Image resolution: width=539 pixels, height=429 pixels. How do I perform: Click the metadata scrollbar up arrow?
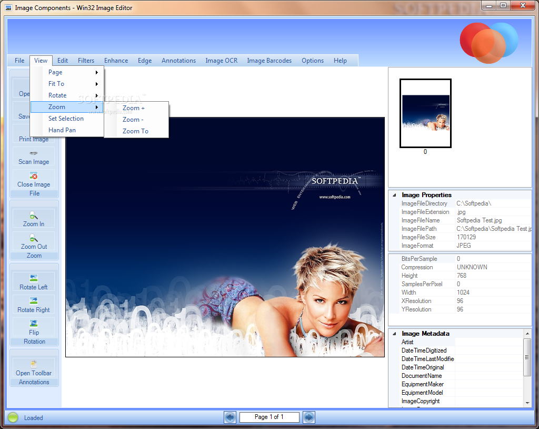527,333
